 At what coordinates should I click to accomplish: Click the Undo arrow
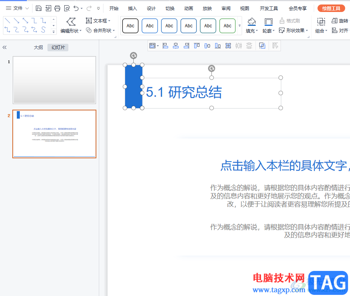click(x=76, y=9)
